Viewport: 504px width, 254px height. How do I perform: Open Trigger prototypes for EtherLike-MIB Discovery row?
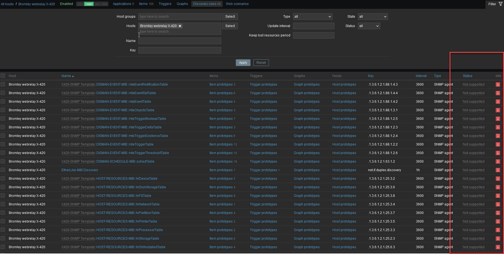point(263,170)
